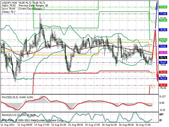Click the black 76.71 current price label
The width and height of the screenshot is (169, 127).
[163, 58]
